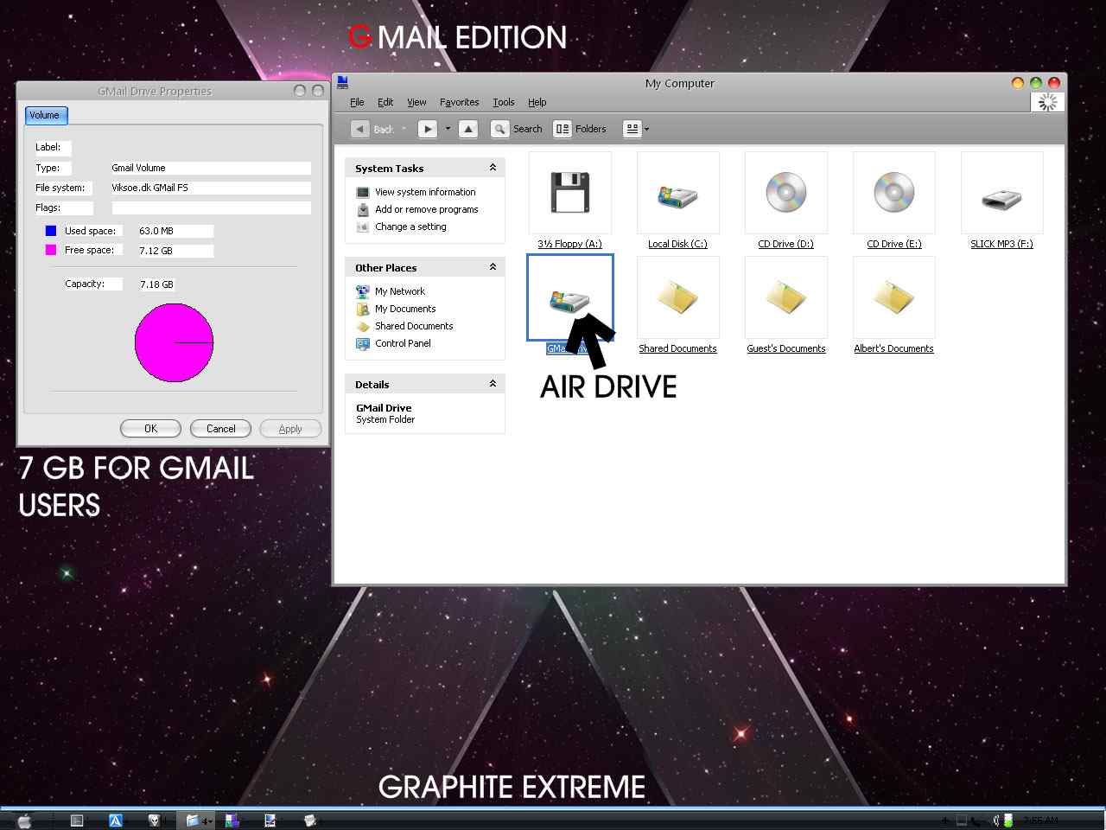
Task: Click the folder taskbar button
Action: click(x=197, y=820)
